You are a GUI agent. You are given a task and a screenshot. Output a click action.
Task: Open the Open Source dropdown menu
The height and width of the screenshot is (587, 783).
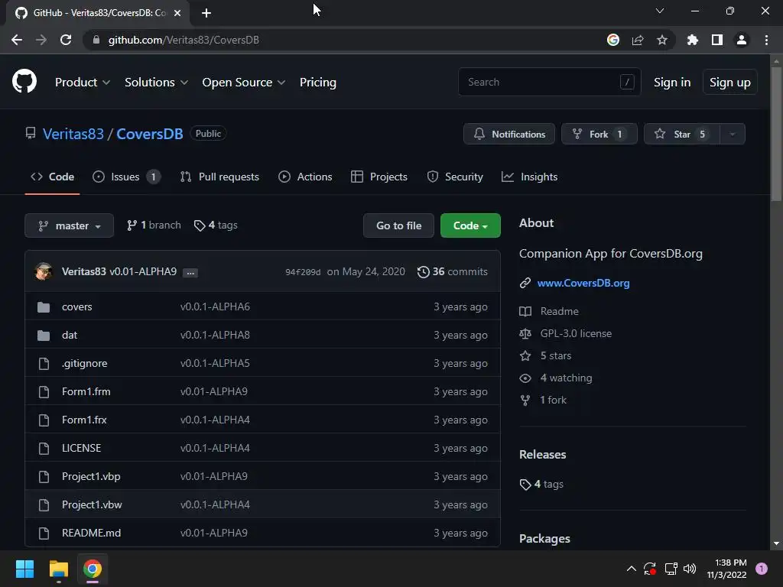coord(244,83)
